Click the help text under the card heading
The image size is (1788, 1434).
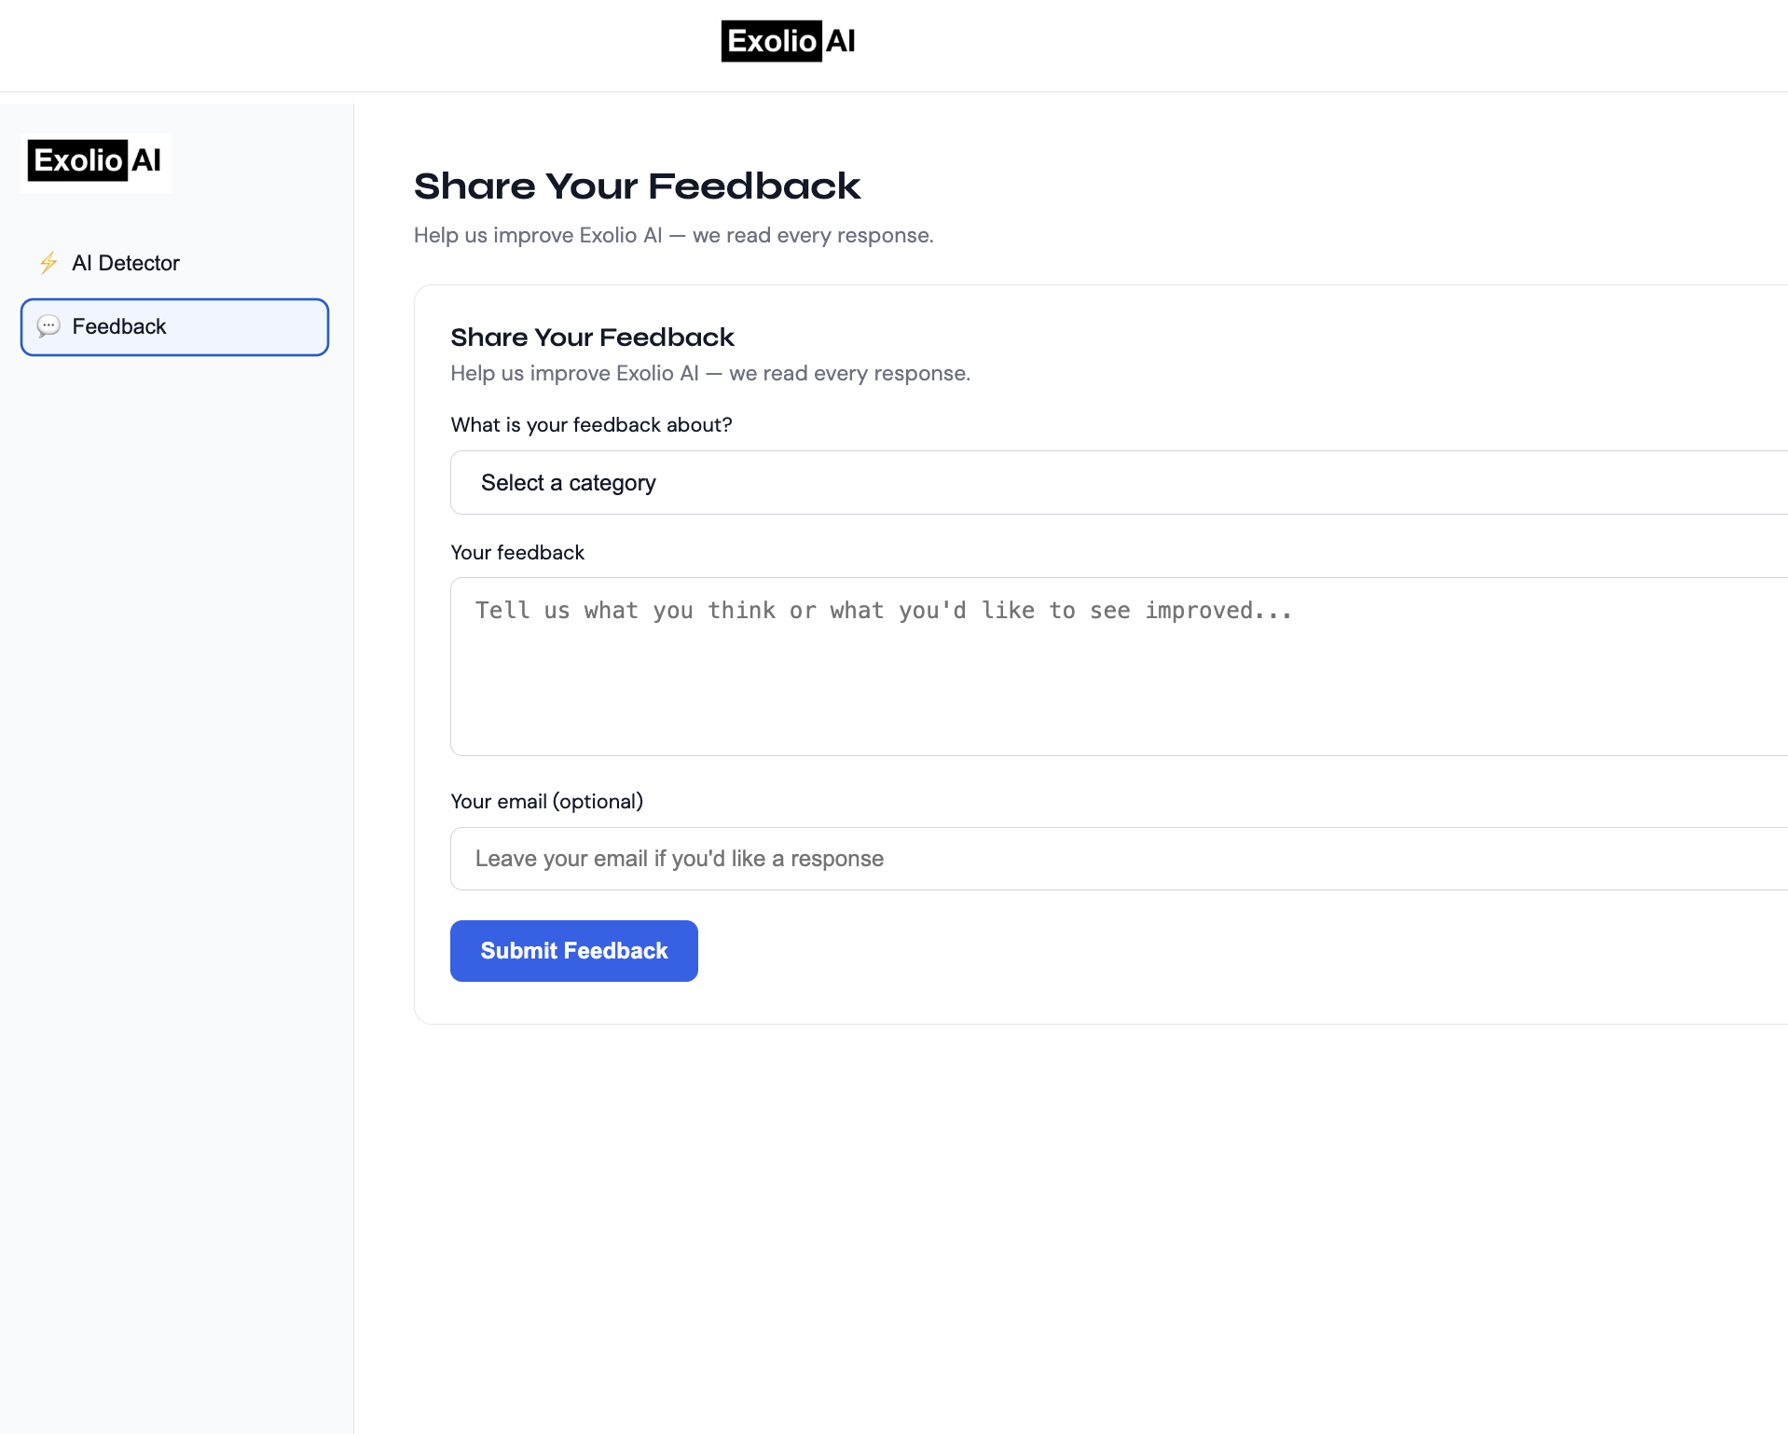pyautogui.click(x=709, y=374)
